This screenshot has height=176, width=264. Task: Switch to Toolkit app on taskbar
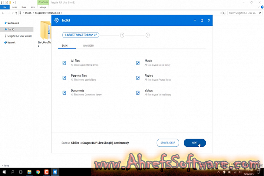tap(55, 172)
